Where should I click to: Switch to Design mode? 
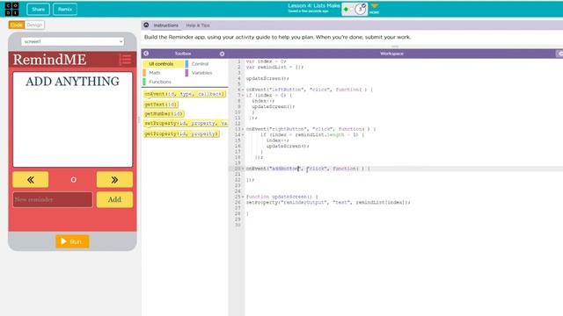[x=34, y=25]
